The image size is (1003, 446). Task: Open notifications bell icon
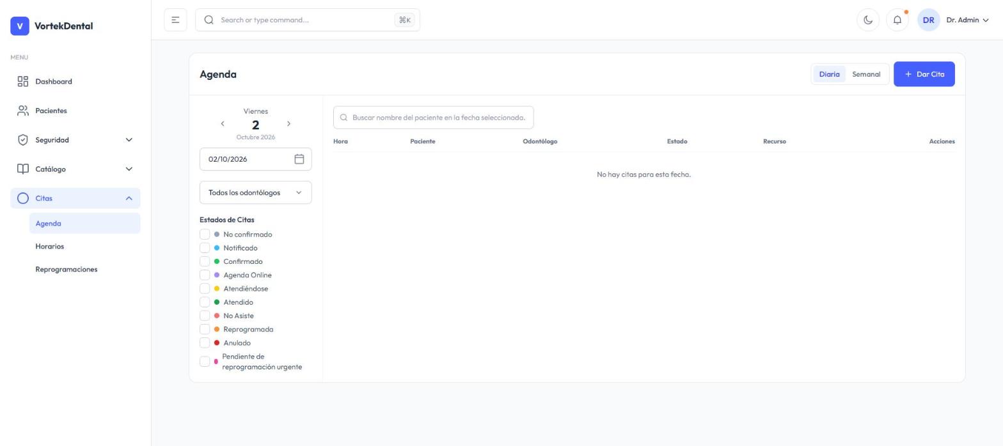pyautogui.click(x=897, y=20)
